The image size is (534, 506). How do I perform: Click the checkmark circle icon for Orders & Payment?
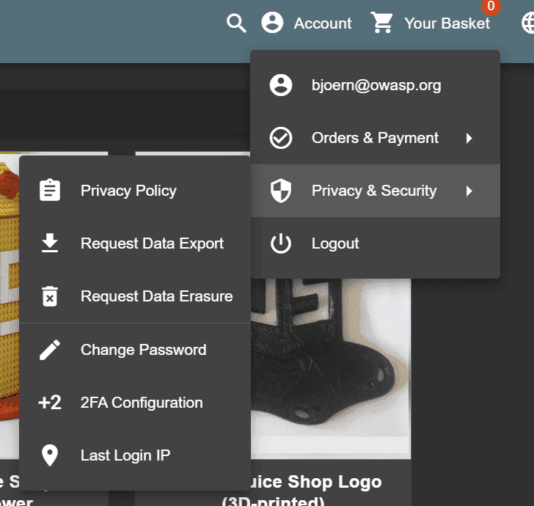click(281, 138)
